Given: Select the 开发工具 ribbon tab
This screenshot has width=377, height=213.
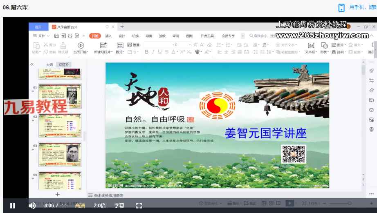Looking at the screenshot, I should (x=207, y=36).
